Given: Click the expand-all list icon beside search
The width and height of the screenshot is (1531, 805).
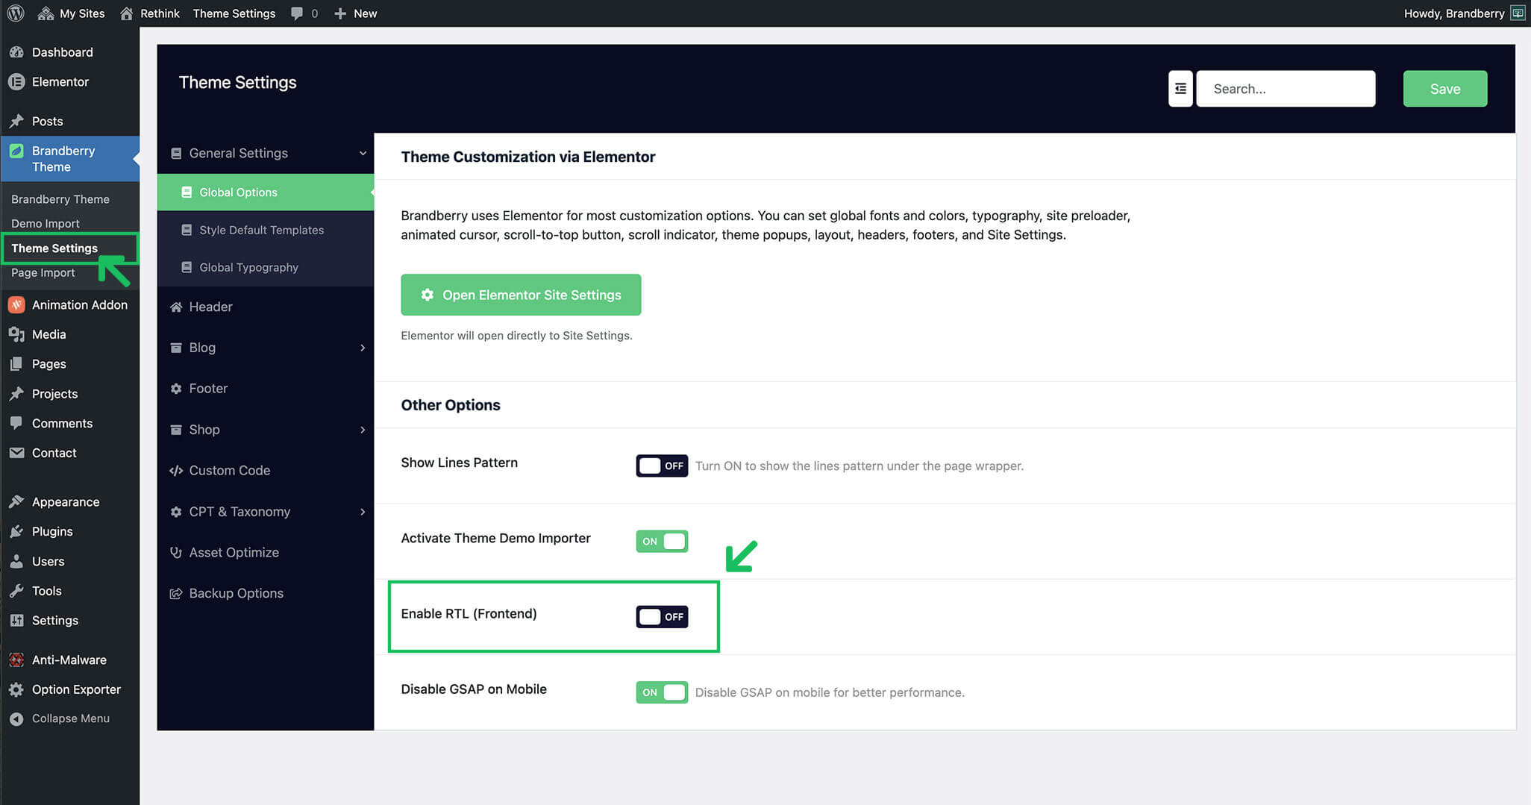Looking at the screenshot, I should coord(1180,89).
